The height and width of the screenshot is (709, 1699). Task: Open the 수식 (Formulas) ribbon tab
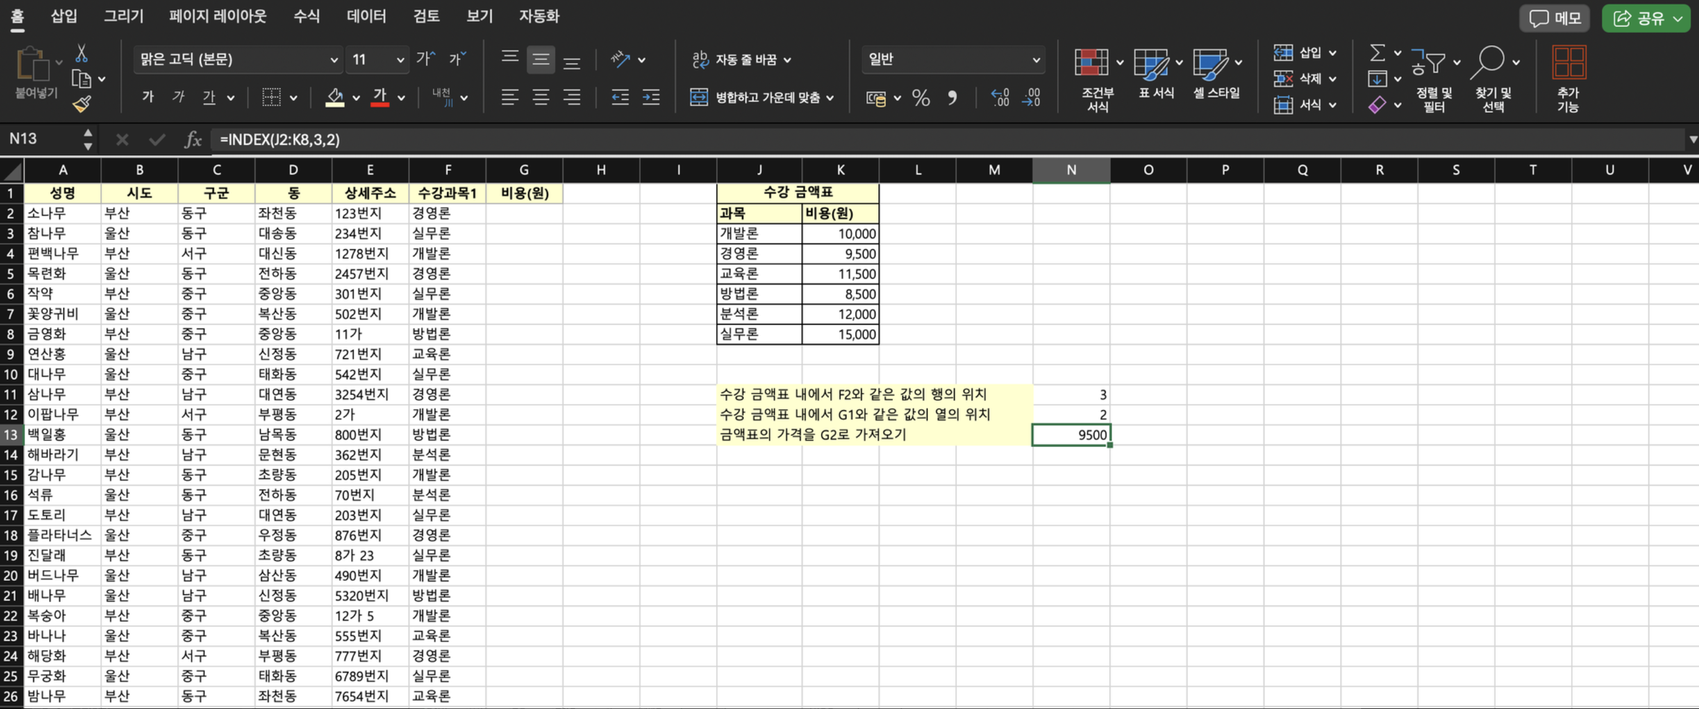(x=306, y=16)
